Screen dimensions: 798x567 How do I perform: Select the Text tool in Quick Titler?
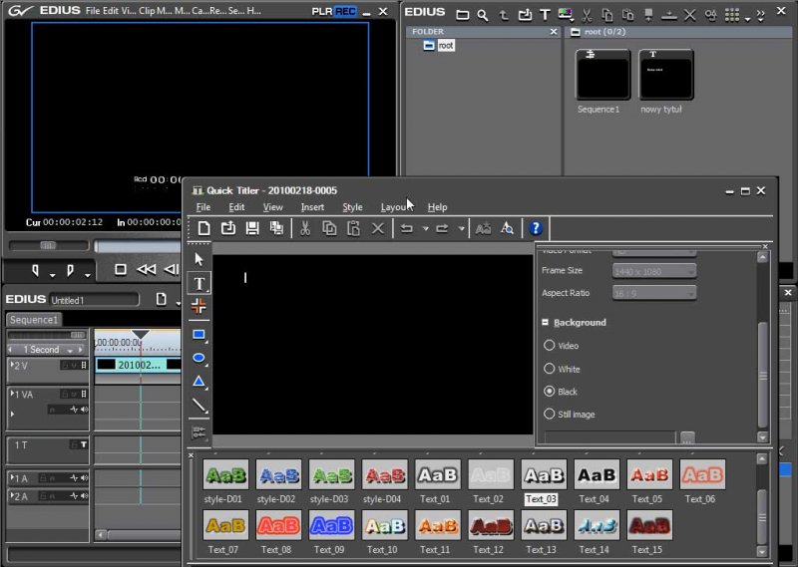[x=199, y=283]
